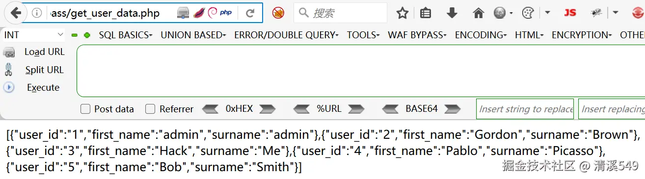645x179 pixels.
Task: Focus the browser search box
Action: pos(341,13)
